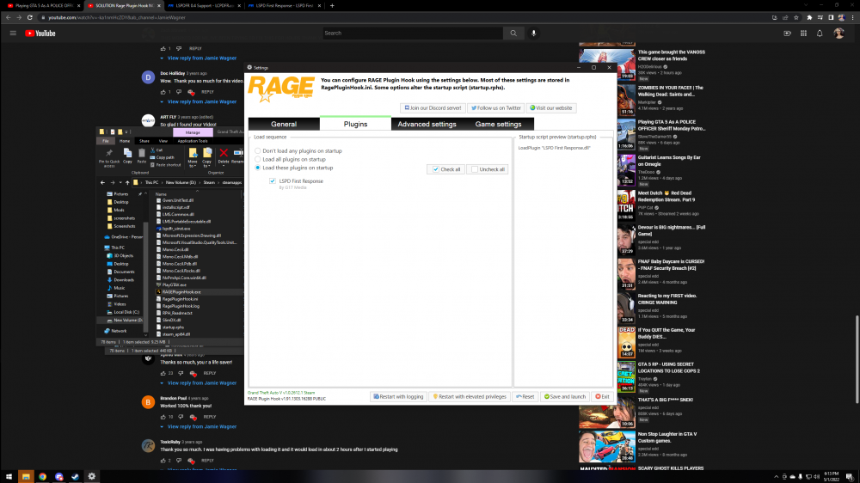Click the YouTube search magnifier button
This screenshot has height=483, width=860.
click(x=513, y=33)
